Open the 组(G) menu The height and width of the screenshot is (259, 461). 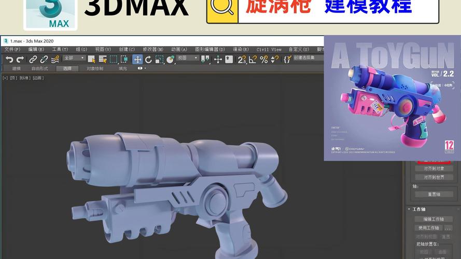click(81, 49)
